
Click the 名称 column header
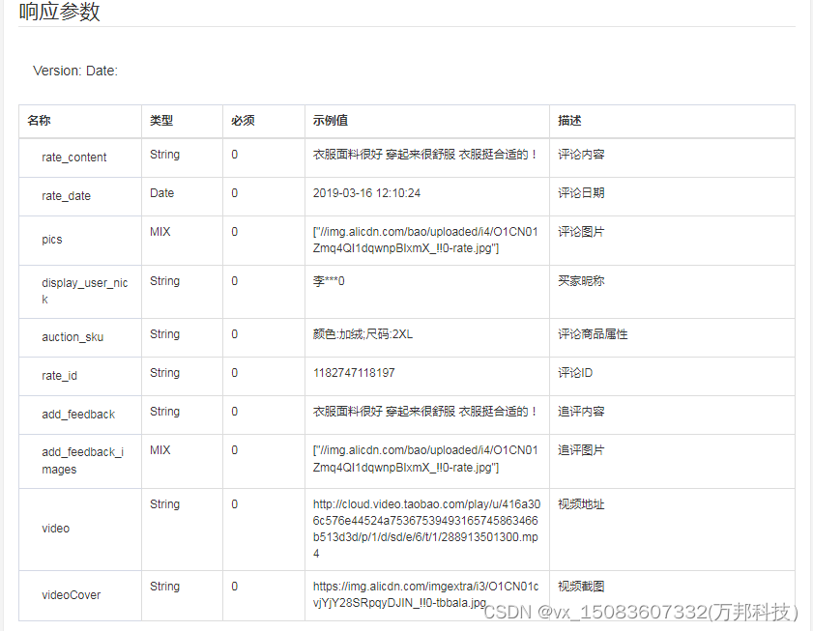click(38, 121)
